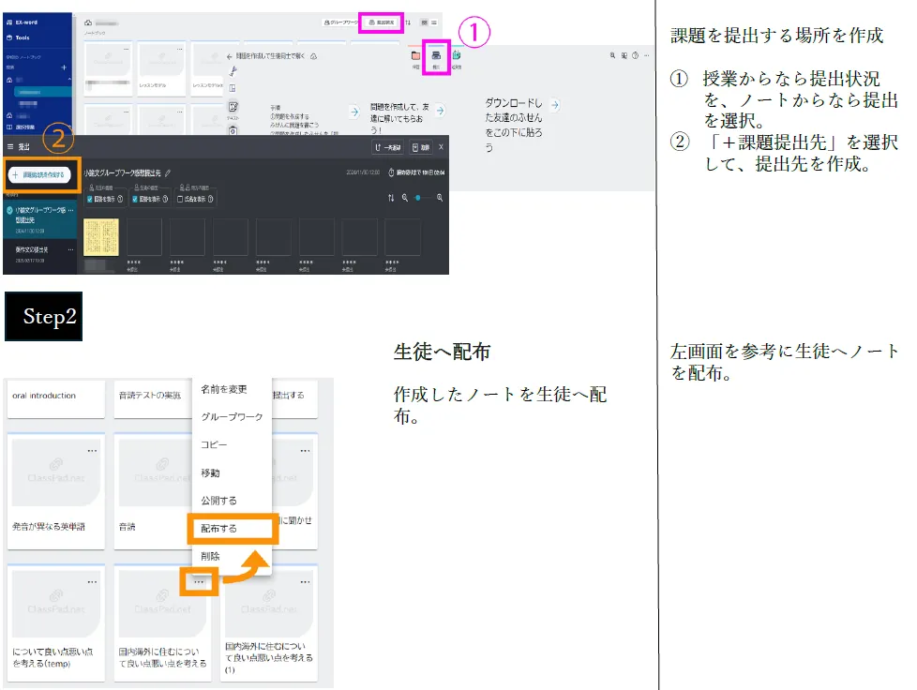Open the yellow submitted note thumbnail

click(x=101, y=237)
